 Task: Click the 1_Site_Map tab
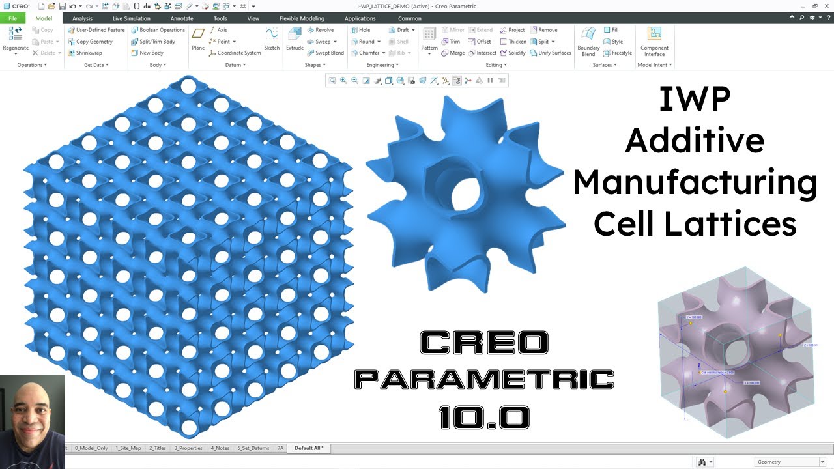[128, 448]
